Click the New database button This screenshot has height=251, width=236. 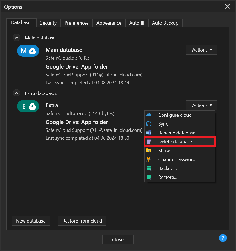coord(31,221)
